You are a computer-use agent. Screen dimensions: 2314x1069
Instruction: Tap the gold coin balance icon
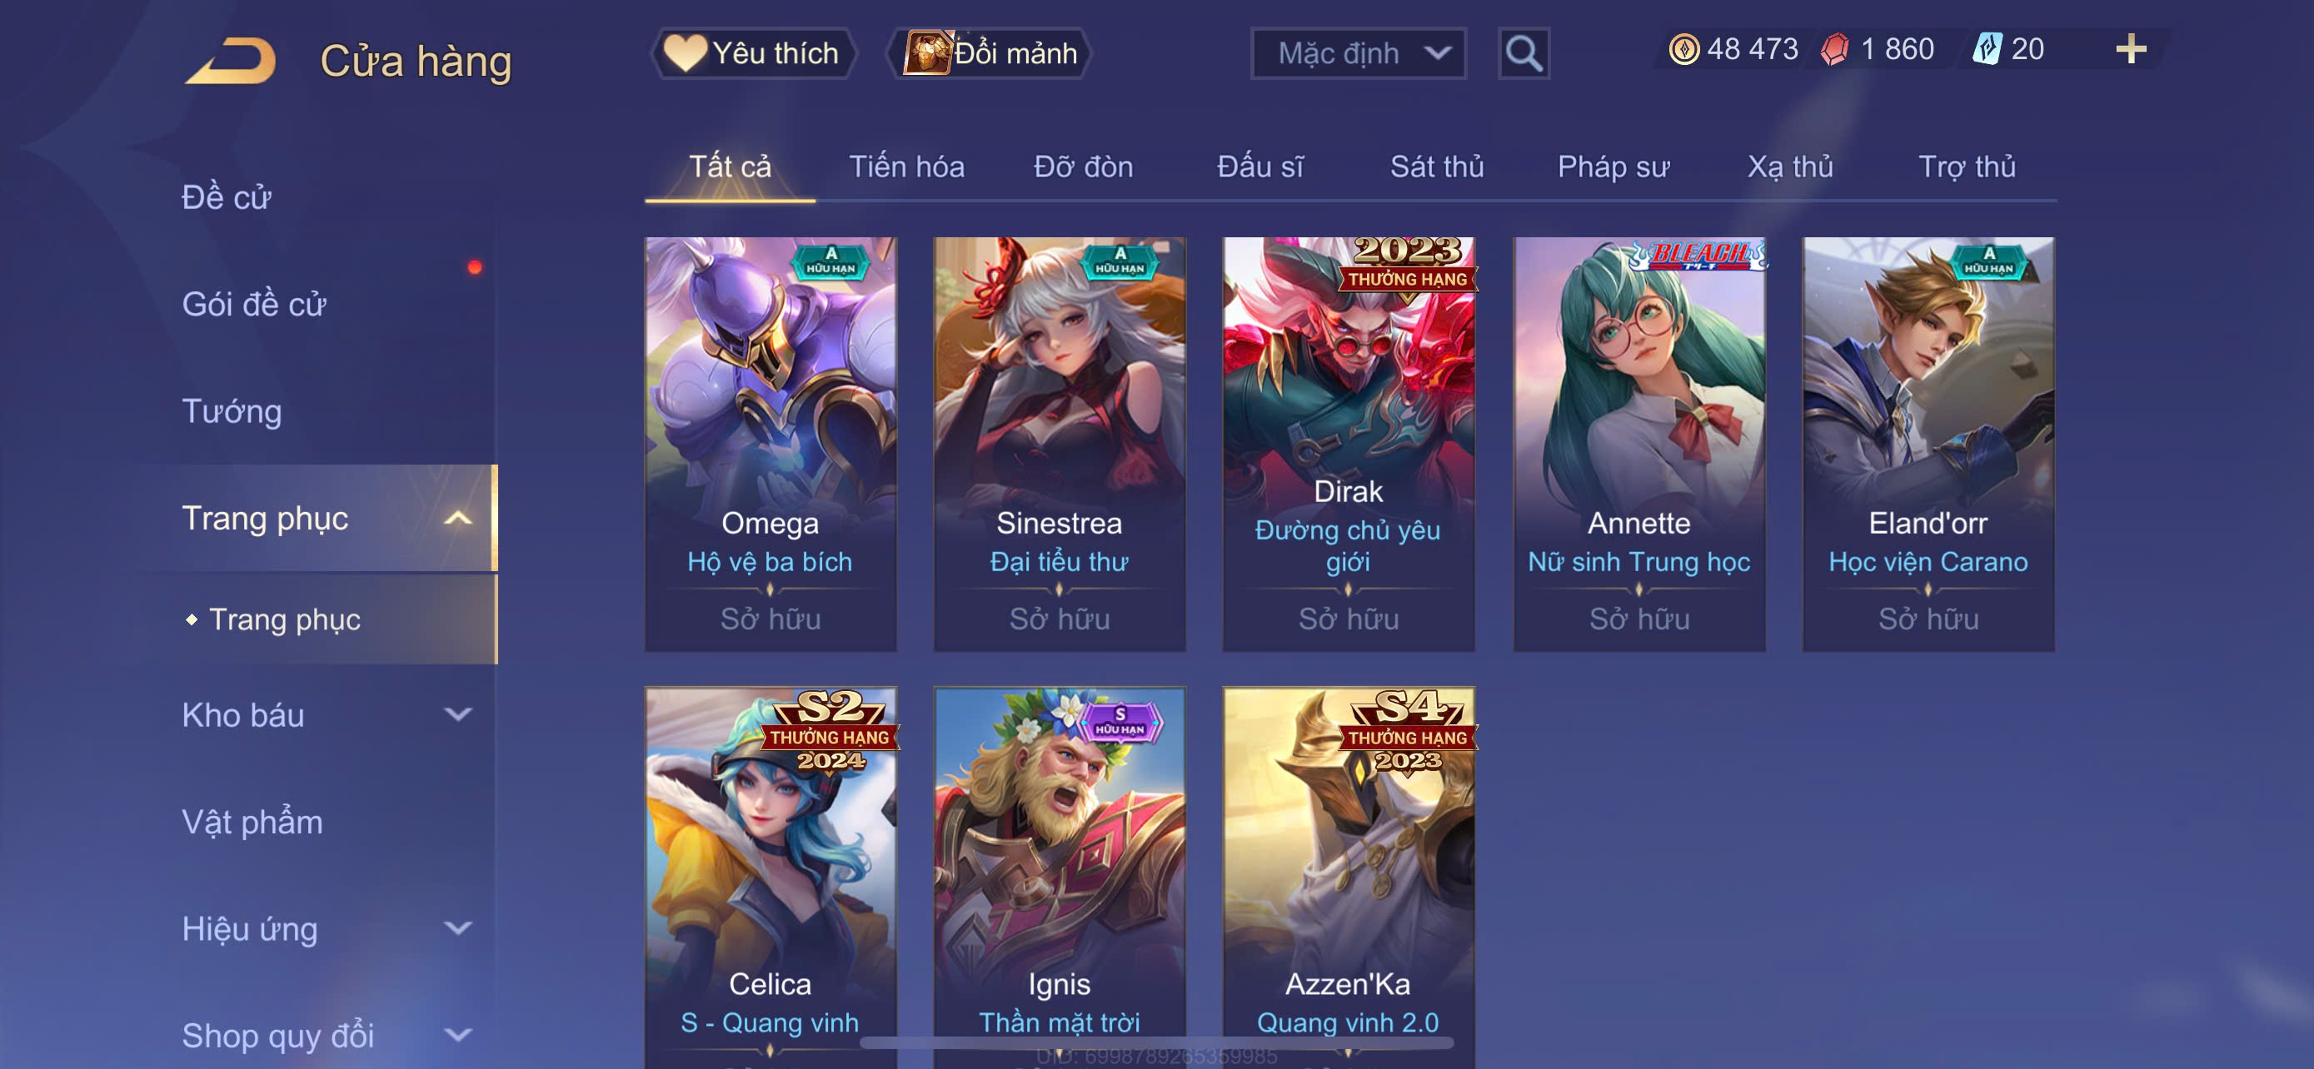coord(1683,48)
